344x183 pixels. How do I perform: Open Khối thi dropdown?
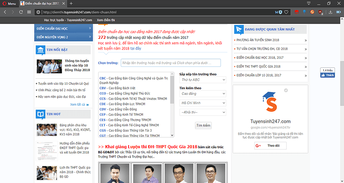pos(203,112)
